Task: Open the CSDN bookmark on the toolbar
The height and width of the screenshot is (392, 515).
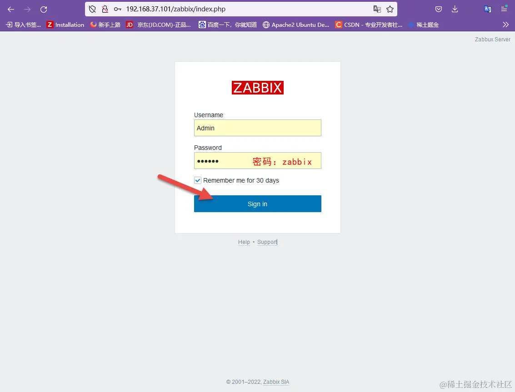Action: click(x=369, y=25)
